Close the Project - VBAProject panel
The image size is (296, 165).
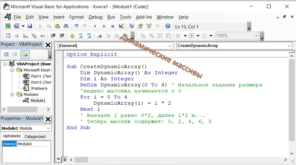coord(48,45)
